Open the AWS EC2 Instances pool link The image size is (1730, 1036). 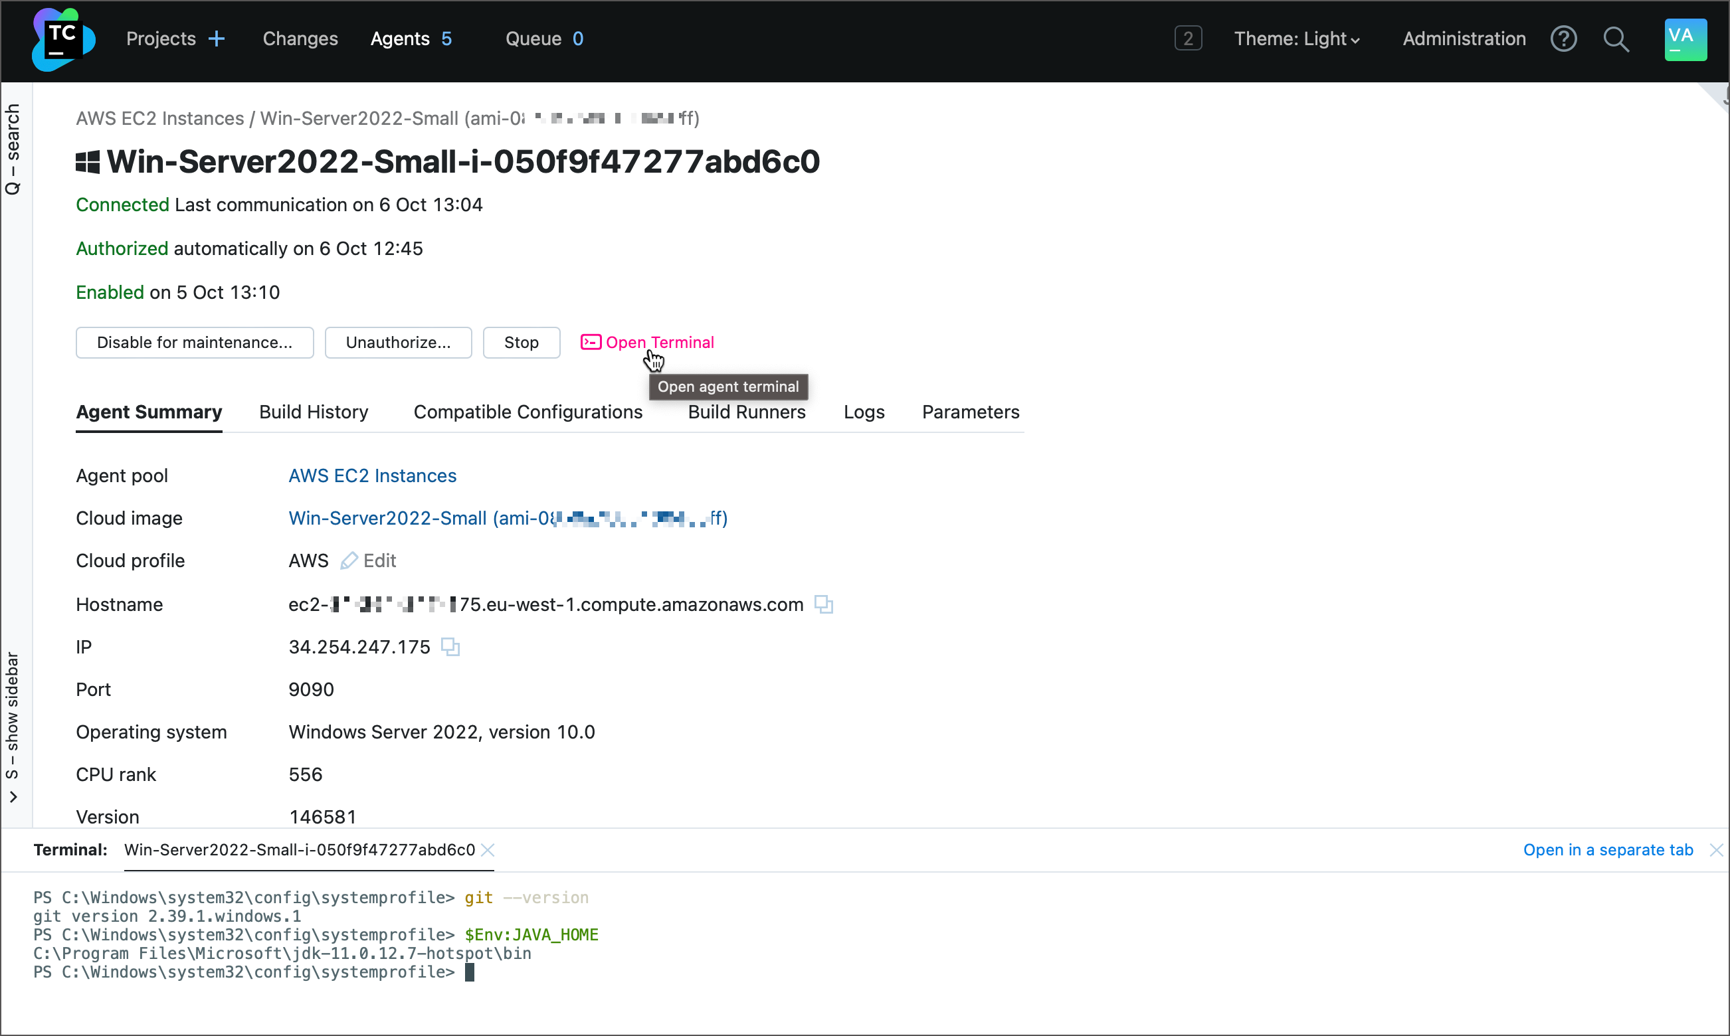371,475
